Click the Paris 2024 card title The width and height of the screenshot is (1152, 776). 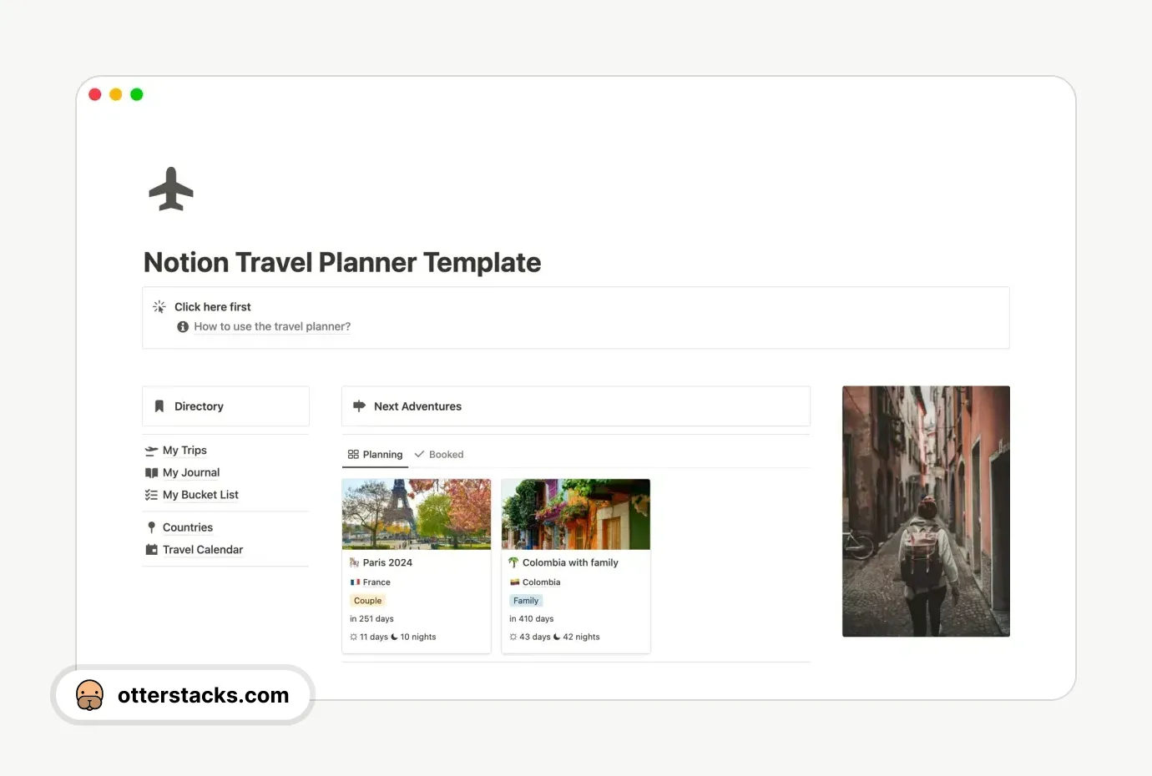click(x=387, y=562)
